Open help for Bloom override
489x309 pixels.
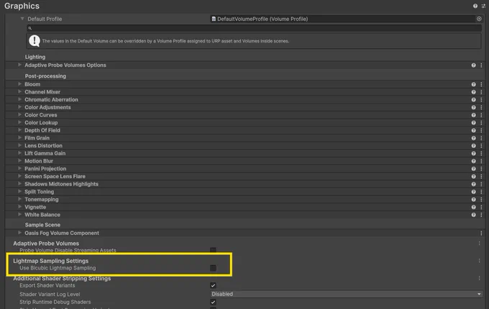pyautogui.click(x=473, y=84)
